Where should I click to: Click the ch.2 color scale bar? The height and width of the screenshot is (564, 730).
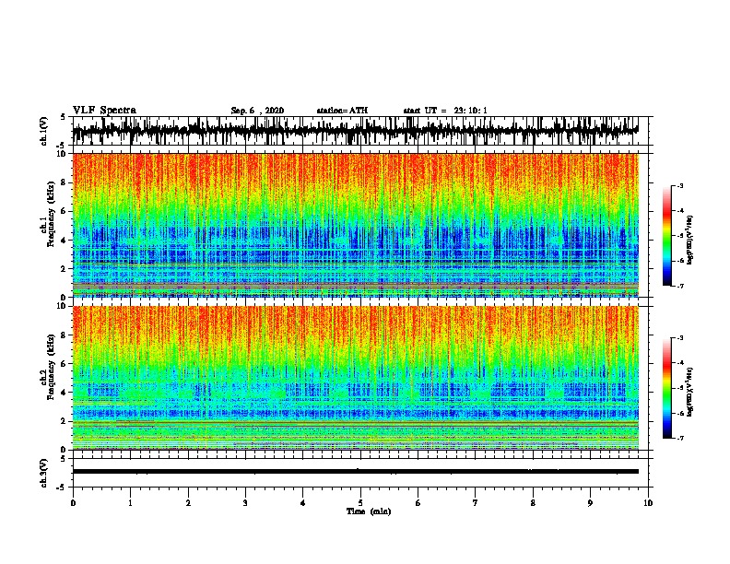(x=666, y=388)
